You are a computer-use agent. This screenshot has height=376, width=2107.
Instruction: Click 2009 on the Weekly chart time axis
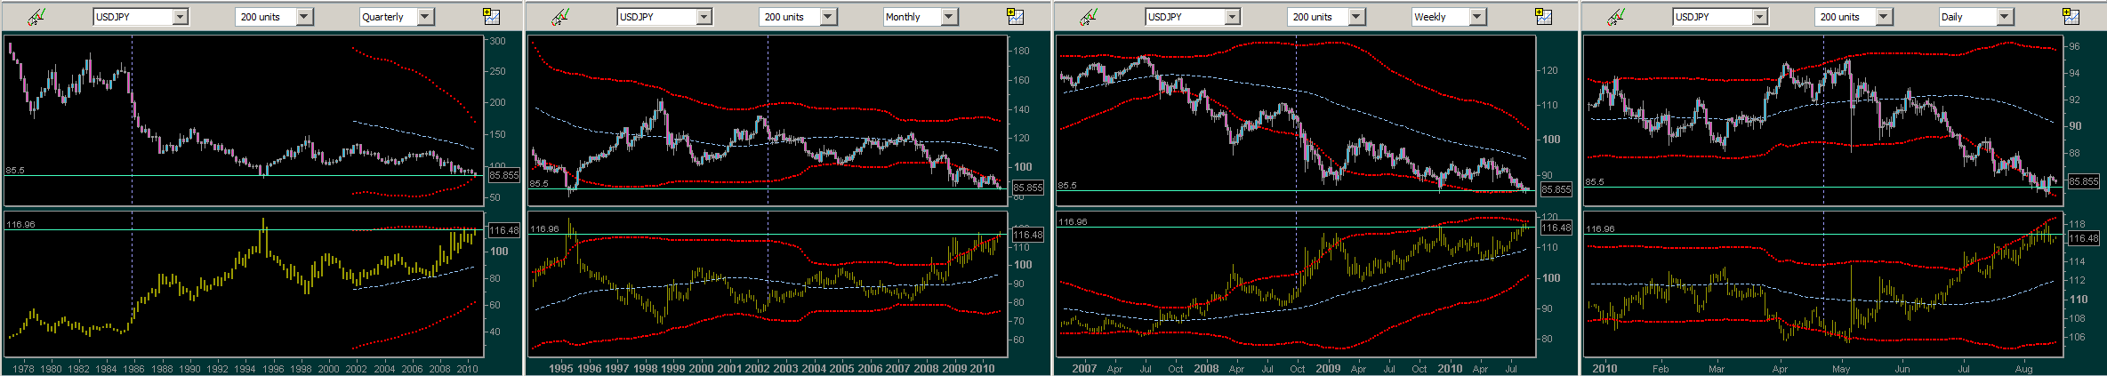1328,368
